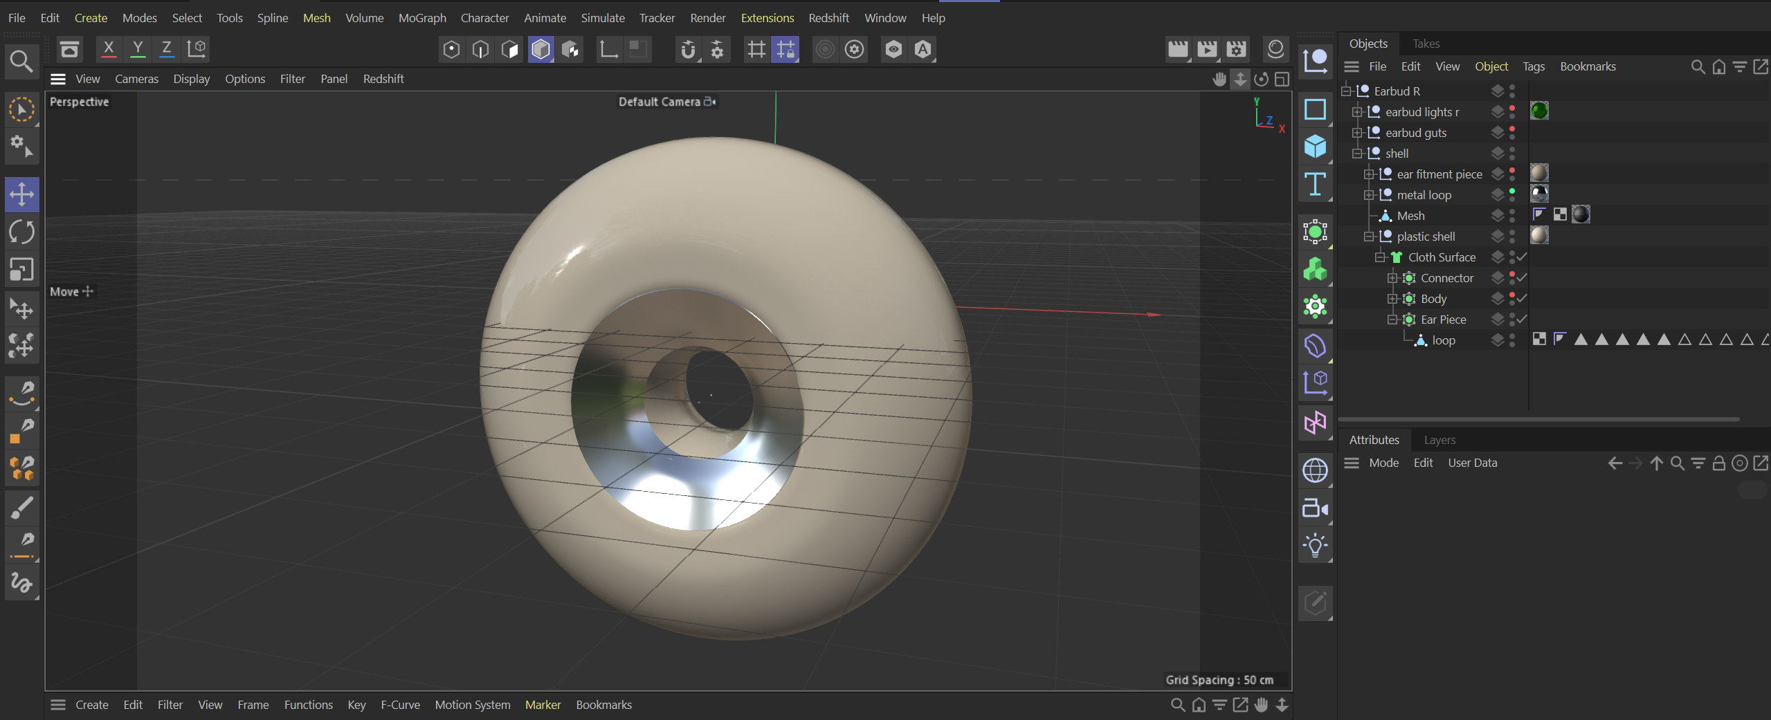Select the plastic shell object

[1425, 237]
